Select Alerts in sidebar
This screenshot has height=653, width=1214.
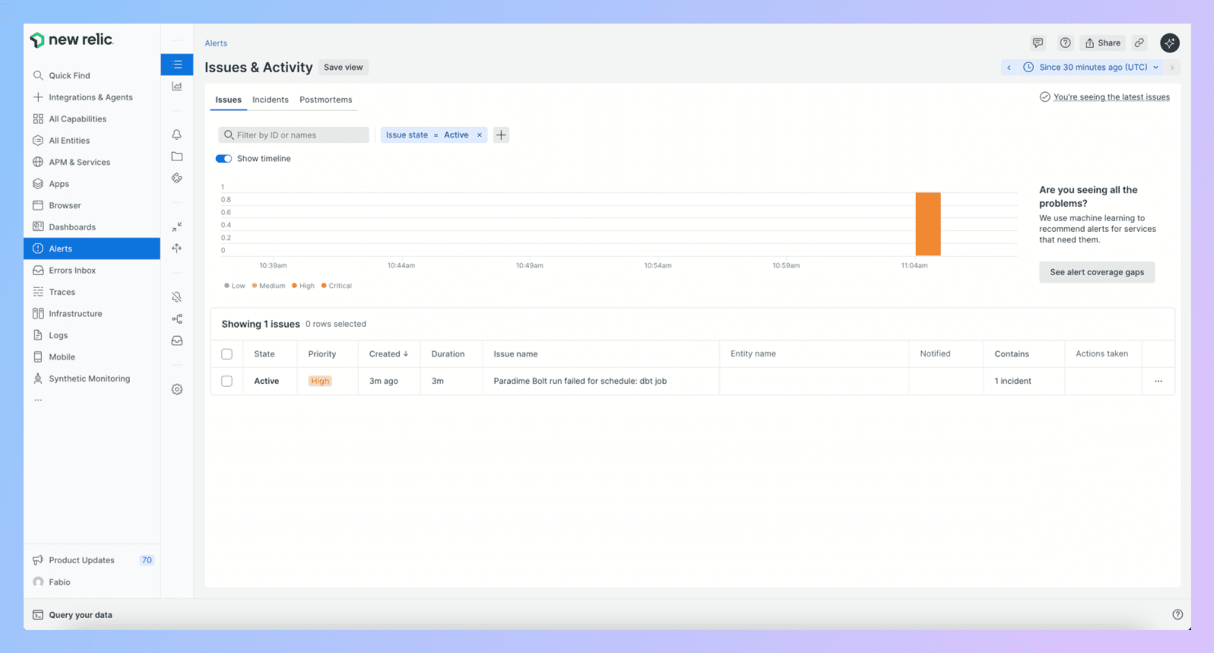(x=92, y=249)
